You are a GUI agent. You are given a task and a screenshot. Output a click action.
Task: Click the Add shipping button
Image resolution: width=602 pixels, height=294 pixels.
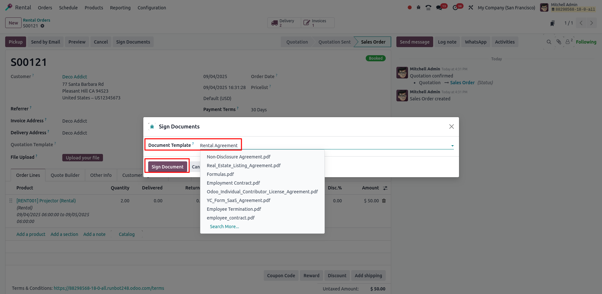(368, 276)
